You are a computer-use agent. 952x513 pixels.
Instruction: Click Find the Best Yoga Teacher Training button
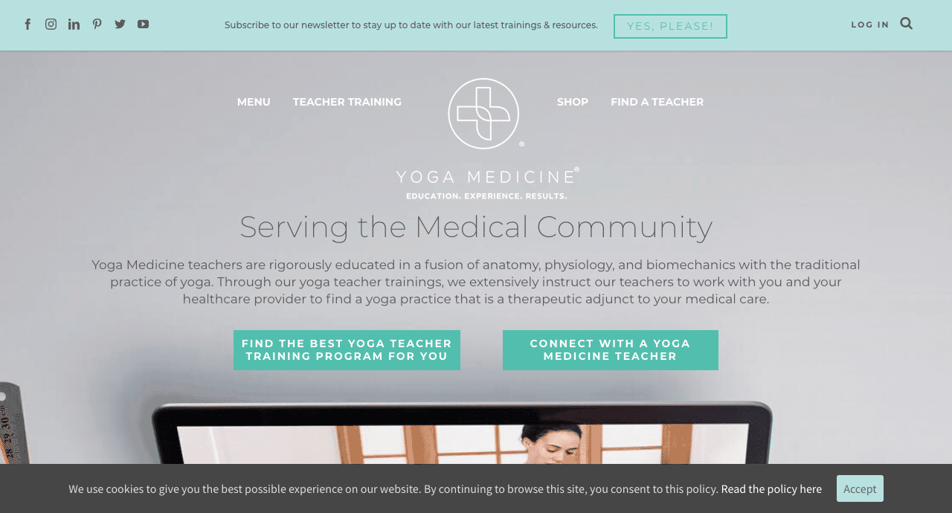(x=347, y=350)
